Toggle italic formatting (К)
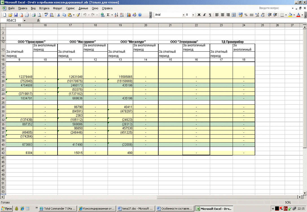The width and height of the screenshot is (307, 212). click(204, 15)
